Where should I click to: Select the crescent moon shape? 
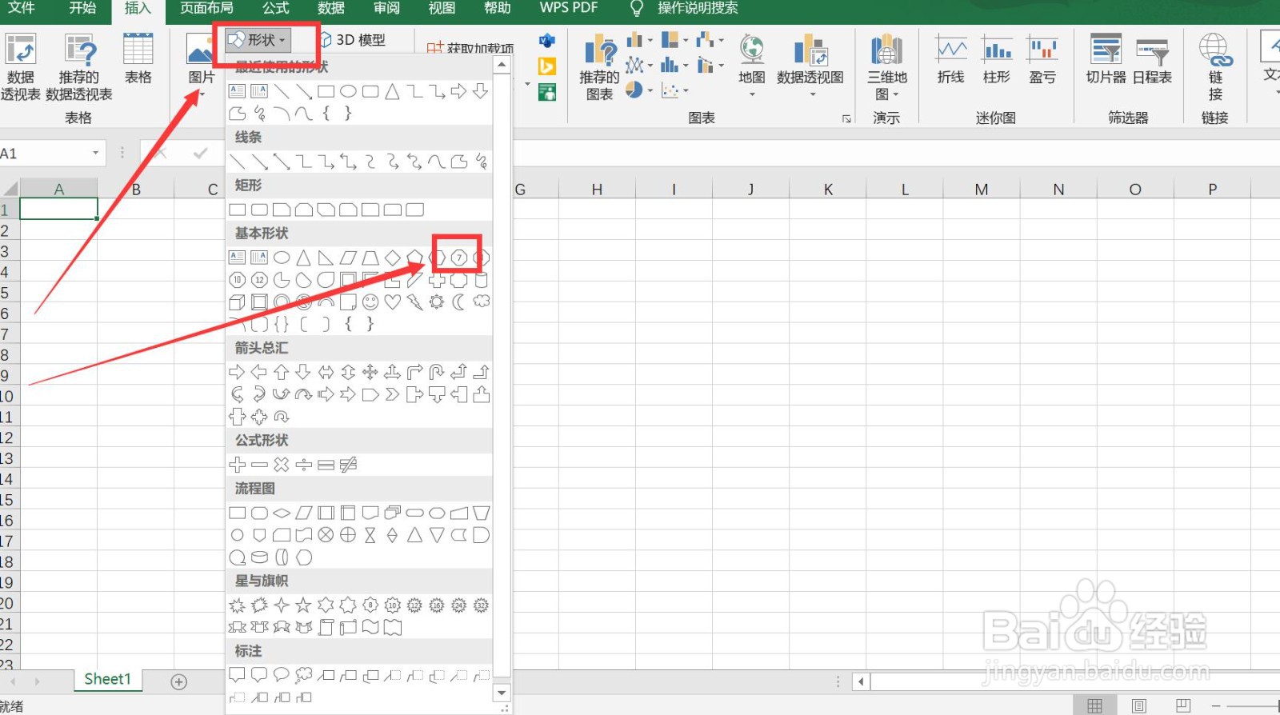click(x=459, y=302)
